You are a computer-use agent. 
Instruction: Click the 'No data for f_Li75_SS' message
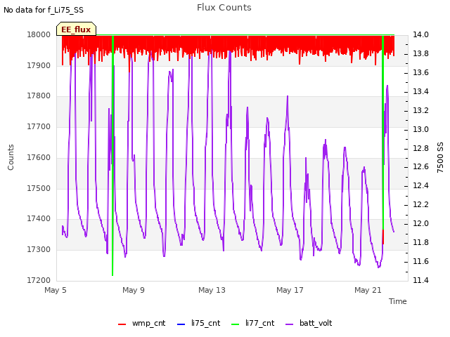pos(44,10)
